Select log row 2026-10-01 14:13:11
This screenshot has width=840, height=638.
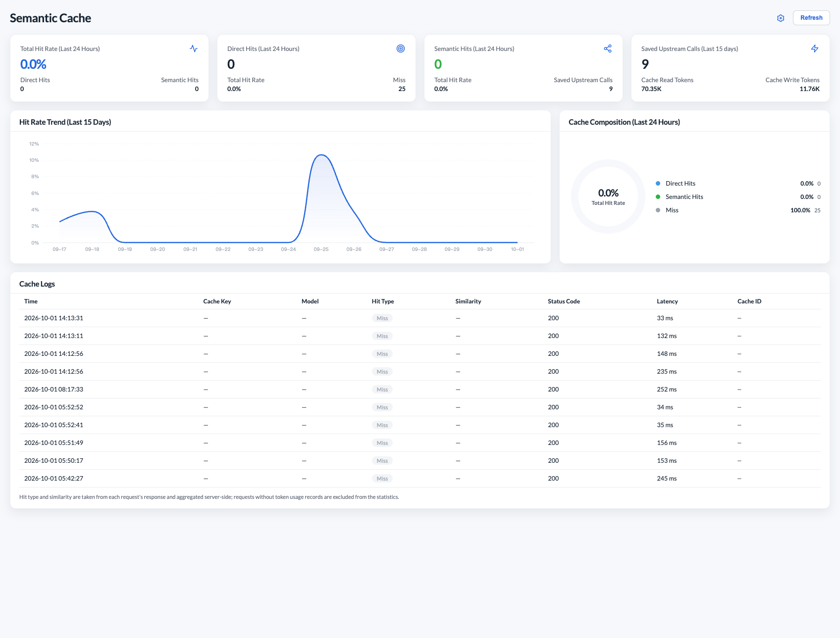(420, 336)
